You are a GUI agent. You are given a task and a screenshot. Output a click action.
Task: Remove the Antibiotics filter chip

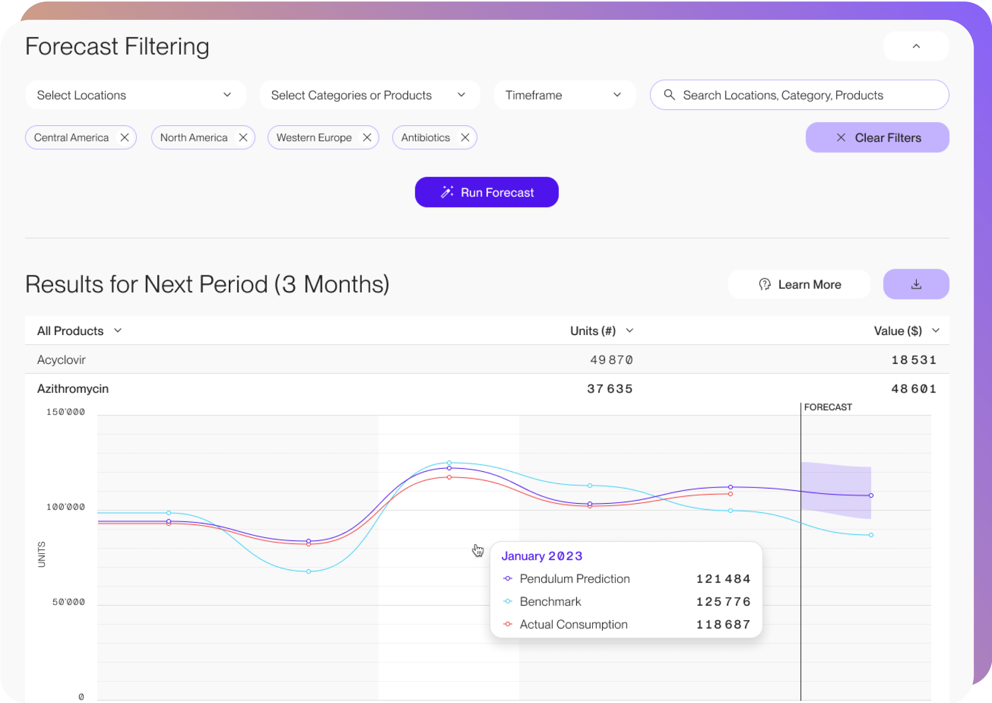tap(465, 138)
